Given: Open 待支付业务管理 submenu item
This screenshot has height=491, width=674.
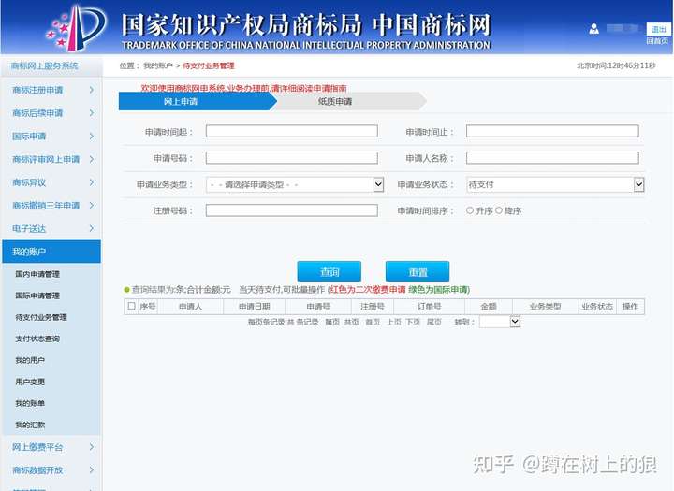Looking at the screenshot, I should click(x=41, y=317).
